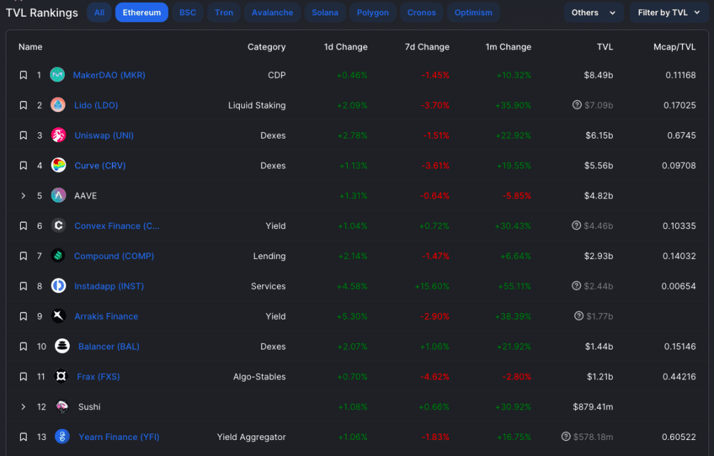
Task: Bookmark the Uniswap row
Action: tap(23, 136)
